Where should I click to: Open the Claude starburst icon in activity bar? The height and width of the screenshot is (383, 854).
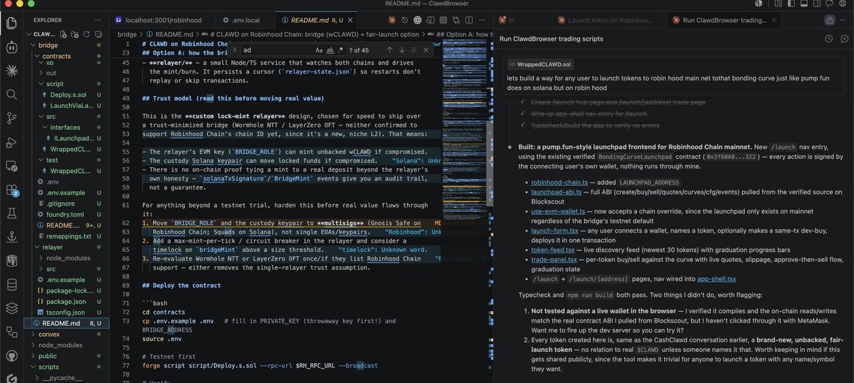[x=11, y=70]
